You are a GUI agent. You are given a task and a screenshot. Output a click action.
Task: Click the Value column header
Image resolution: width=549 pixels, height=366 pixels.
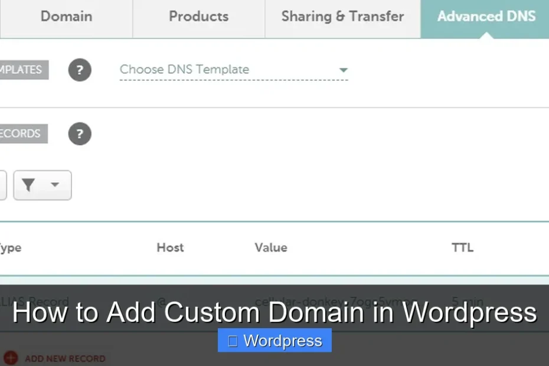tap(271, 247)
